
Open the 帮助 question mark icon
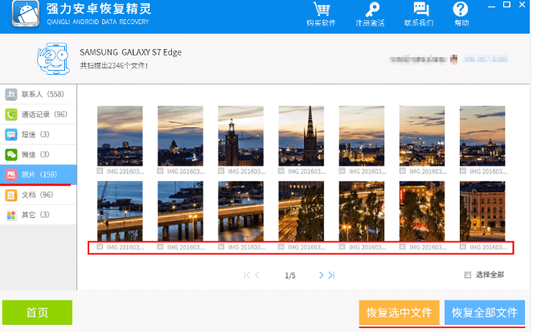coord(461,9)
